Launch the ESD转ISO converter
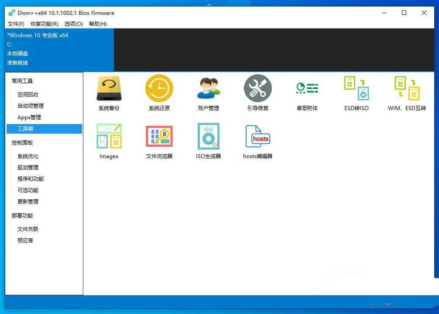 click(356, 93)
